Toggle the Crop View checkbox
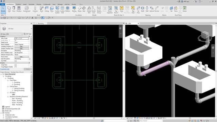Image resolution: width=217 pixels, height=122 pixels. (16, 65)
